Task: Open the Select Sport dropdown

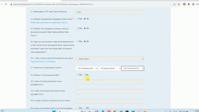Action: click(110, 59)
